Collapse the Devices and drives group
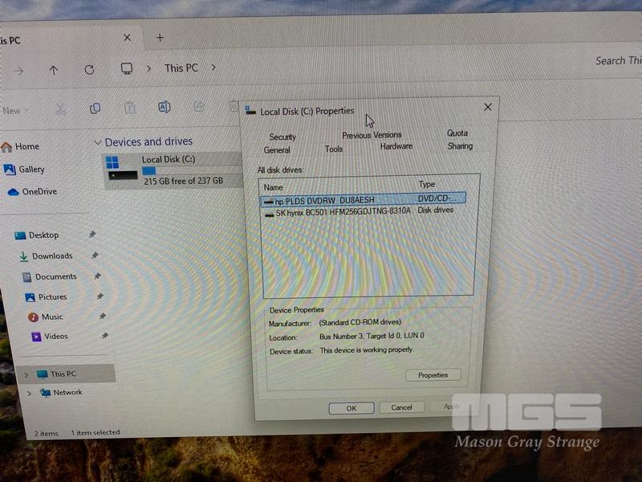 98,143
